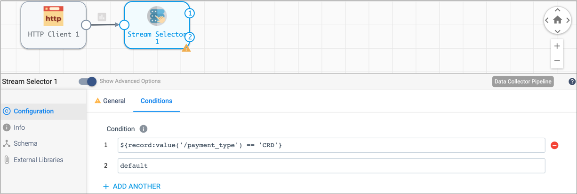Select Schema in the left sidebar
The image size is (577, 194).
[x=25, y=143]
